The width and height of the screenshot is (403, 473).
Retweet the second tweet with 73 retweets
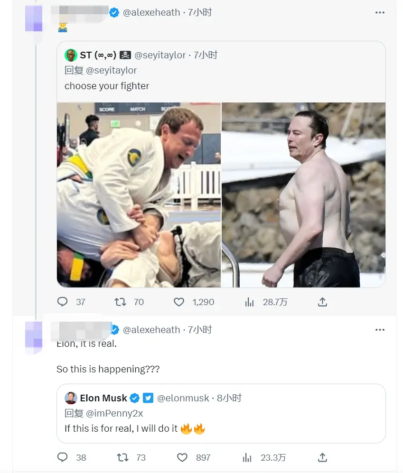click(x=122, y=457)
